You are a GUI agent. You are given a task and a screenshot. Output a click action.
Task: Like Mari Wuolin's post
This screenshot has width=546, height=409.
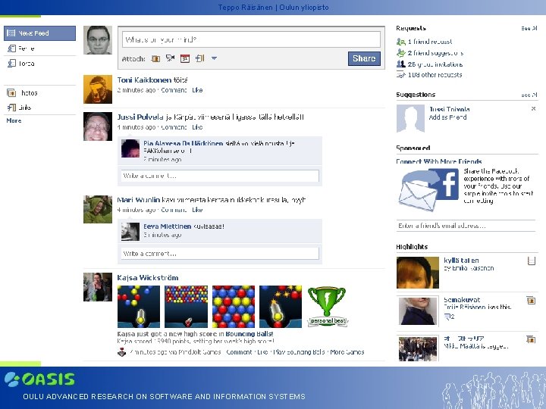coord(197,210)
